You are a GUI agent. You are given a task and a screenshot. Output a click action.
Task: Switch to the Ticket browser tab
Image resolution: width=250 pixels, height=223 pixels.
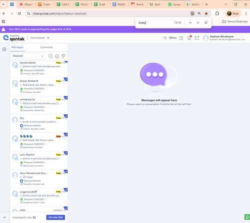pos(45,4)
